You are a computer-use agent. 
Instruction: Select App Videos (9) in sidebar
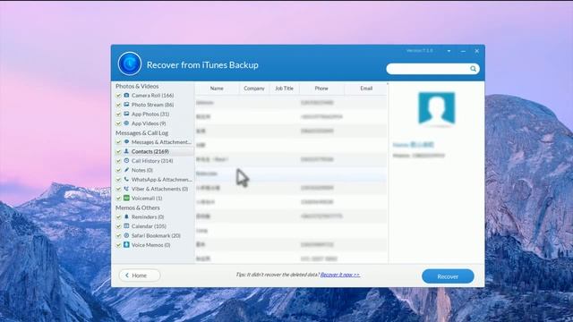click(149, 123)
